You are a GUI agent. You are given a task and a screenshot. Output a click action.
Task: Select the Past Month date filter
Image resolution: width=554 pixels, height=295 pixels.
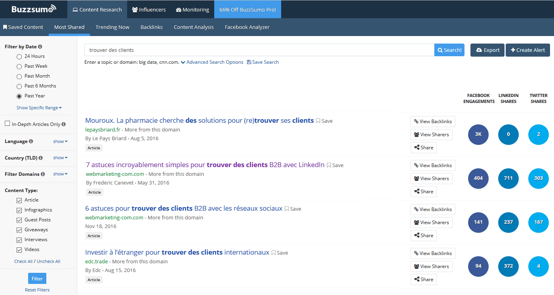pyautogui.click(x=19, y=76)
